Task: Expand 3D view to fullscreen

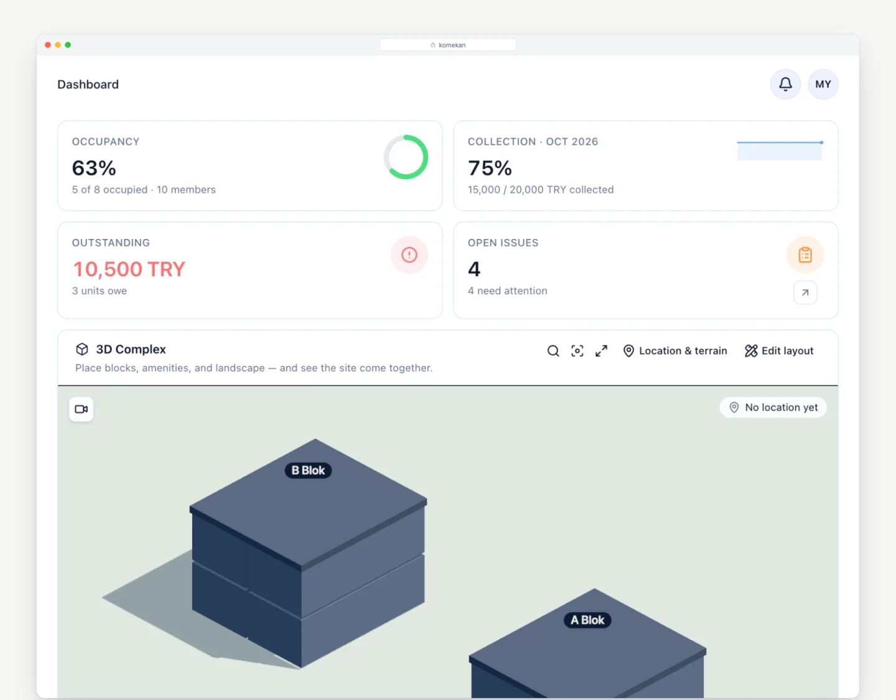Action: click(x=601, y=351)
